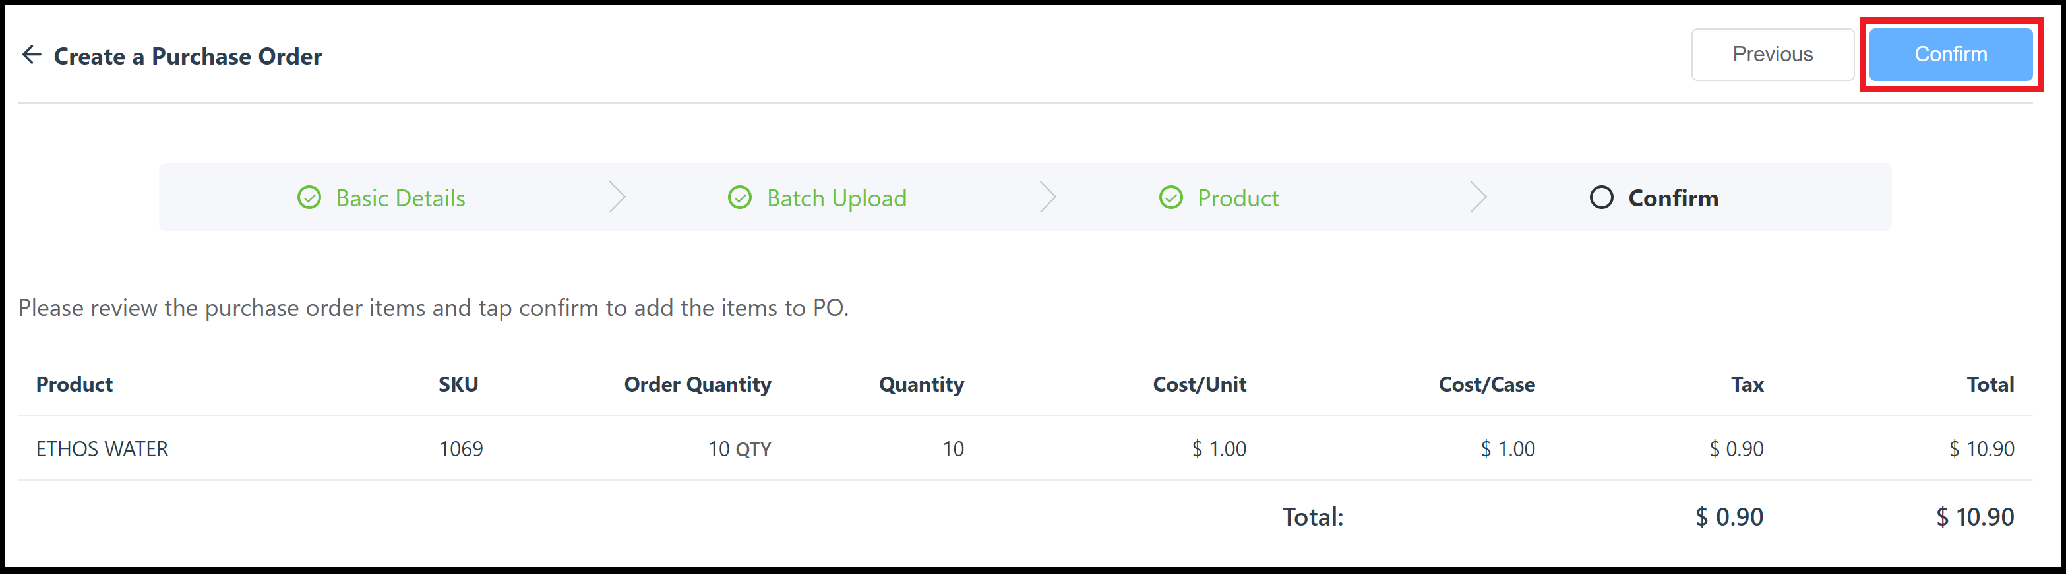
Task: Click the back arrow to exit order creation
Action: (32, 55)
